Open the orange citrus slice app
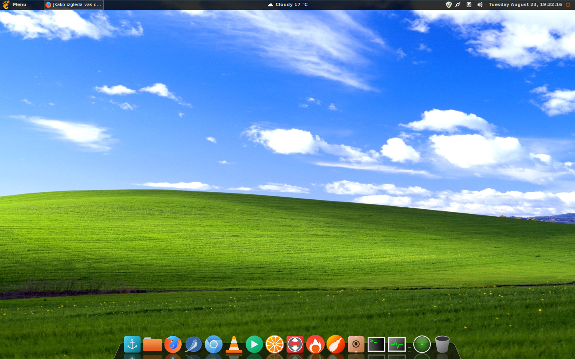The image size is (575, 359). [x=275, y=345]
